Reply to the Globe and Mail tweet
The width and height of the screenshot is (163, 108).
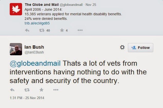(27, 30)
